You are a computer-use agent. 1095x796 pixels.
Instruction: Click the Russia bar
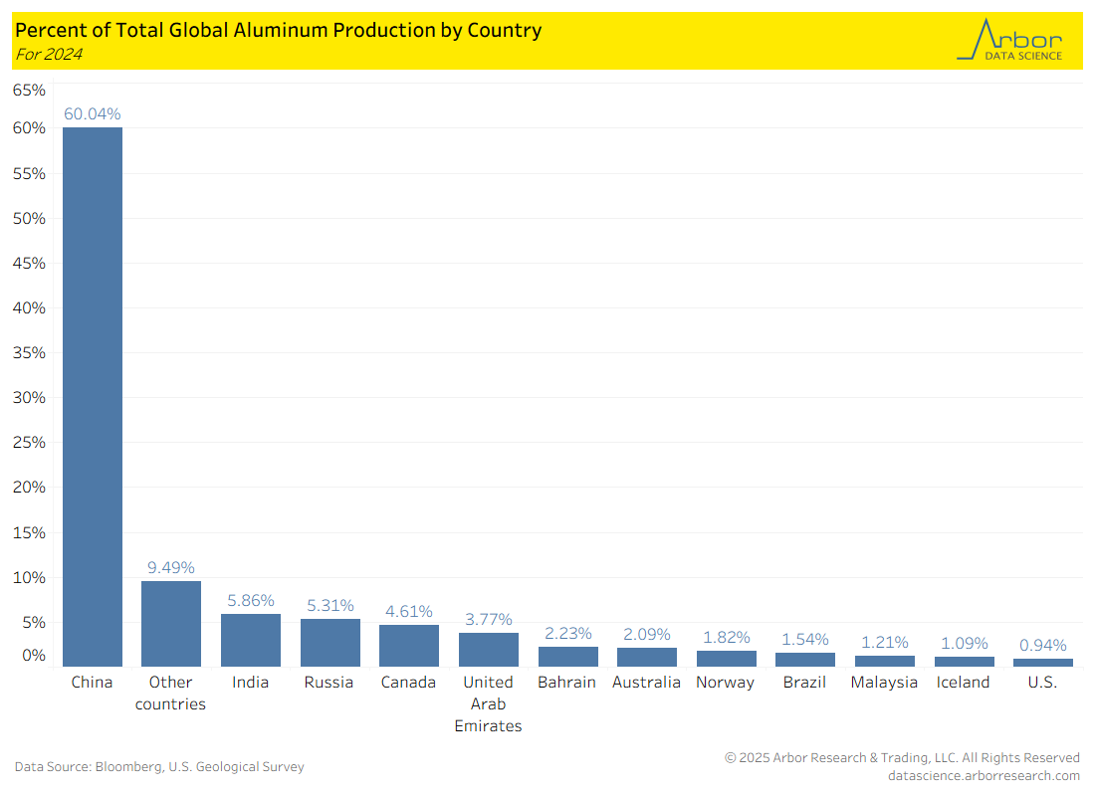[329, 643]
